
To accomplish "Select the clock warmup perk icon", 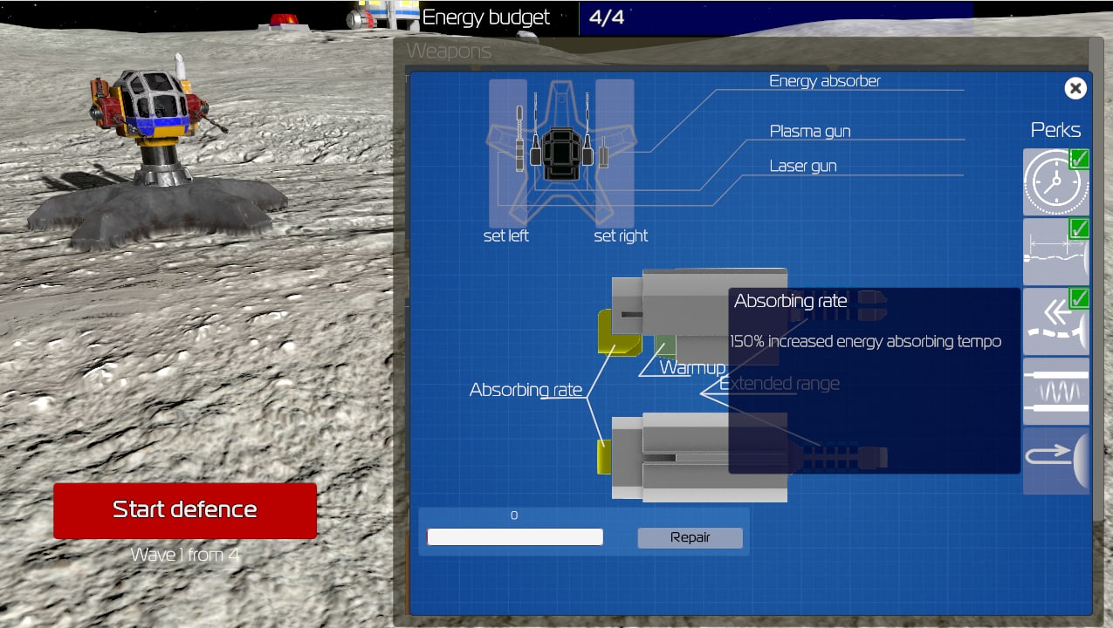I will click(x=1056, y=181).
